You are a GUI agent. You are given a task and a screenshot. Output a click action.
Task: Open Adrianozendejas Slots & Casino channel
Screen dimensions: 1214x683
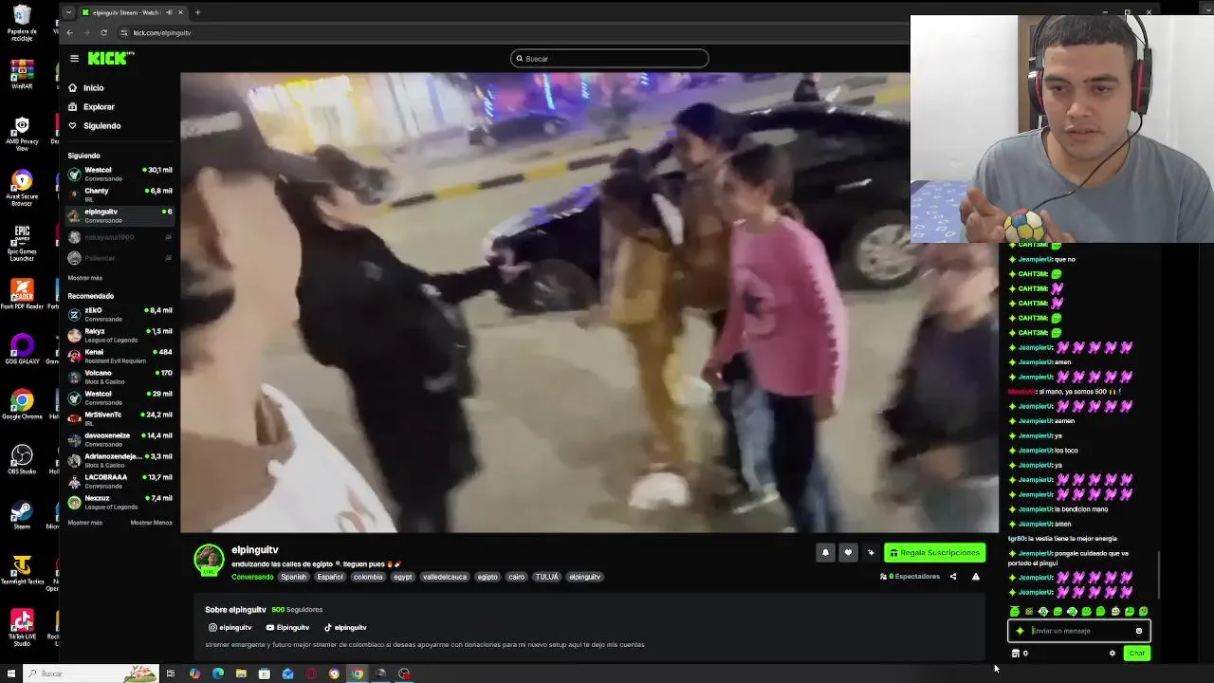tap(120, 460)
